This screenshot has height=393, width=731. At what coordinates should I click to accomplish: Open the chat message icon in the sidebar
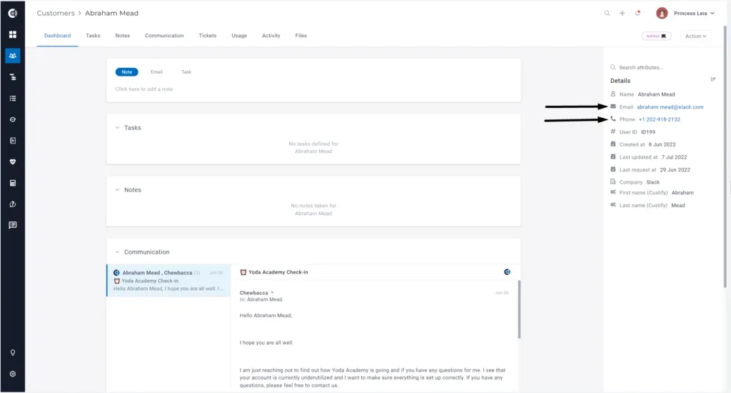13,225
